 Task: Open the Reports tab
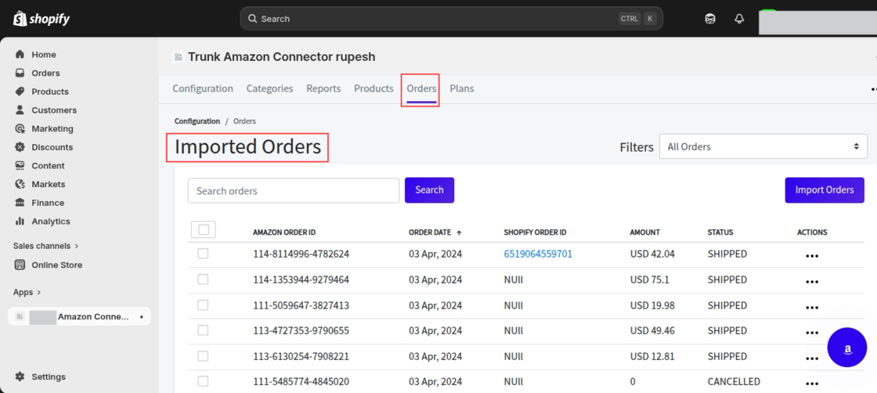point(323,88)
